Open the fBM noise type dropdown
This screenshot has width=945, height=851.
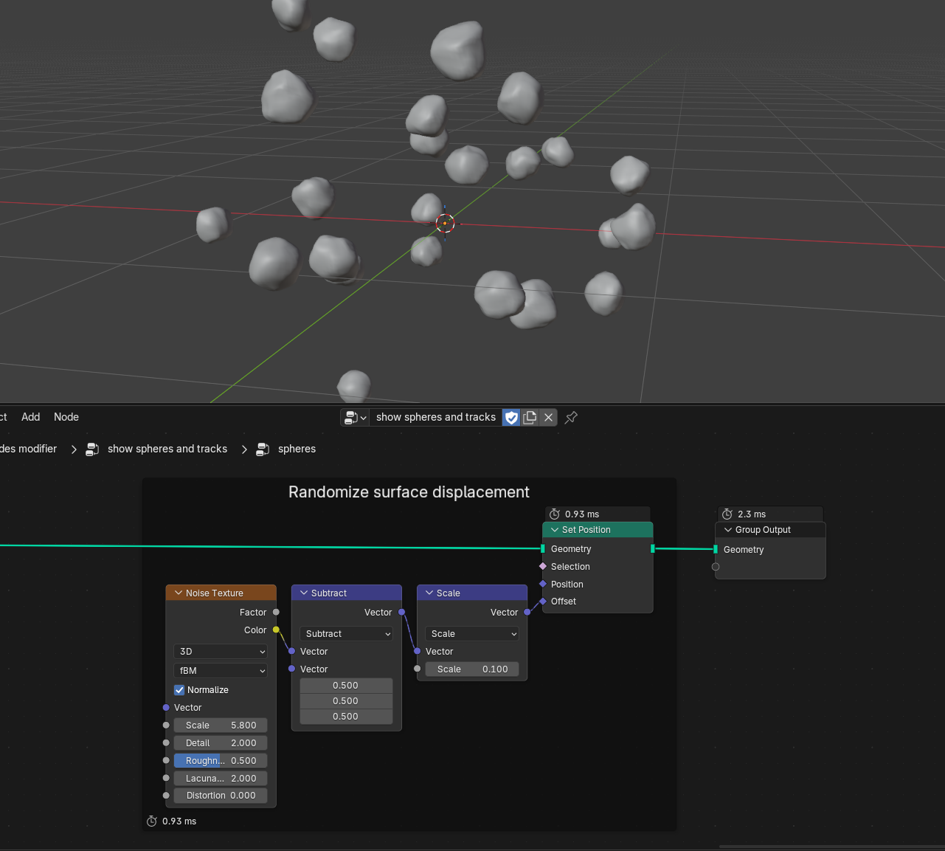click(x=221, y=671)
